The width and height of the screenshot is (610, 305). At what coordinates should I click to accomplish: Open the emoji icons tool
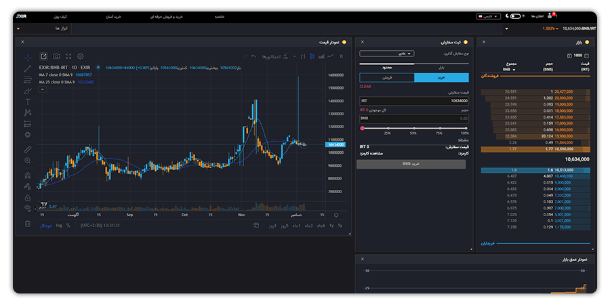[x=28, y=135]
